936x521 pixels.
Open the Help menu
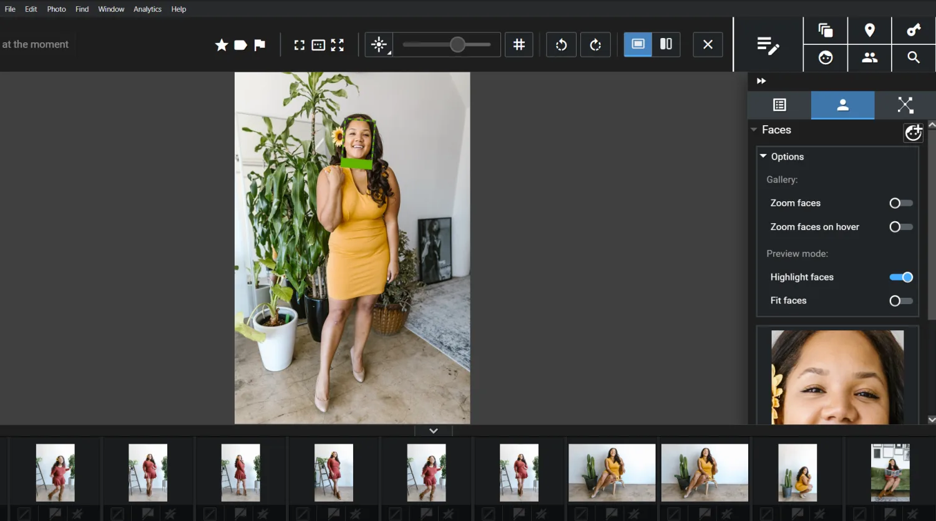(x=178, y=9)
